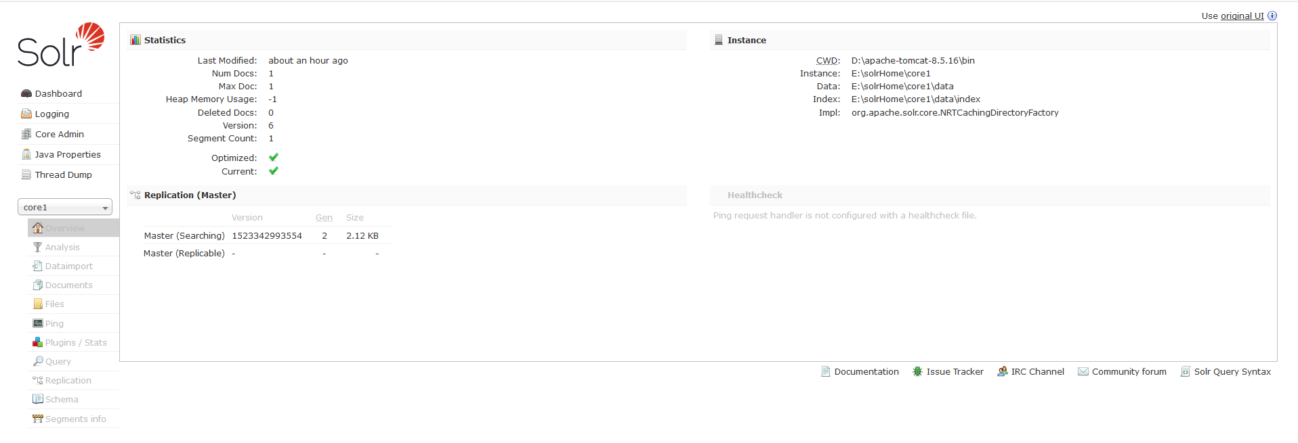Open the Ping section

(x=54, y=323)
